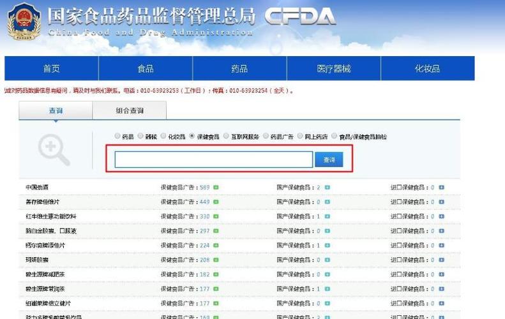Select the 互联网服务 radio button
The width and height of the screenshot is (505, 319).
click(x=226, y=136)
